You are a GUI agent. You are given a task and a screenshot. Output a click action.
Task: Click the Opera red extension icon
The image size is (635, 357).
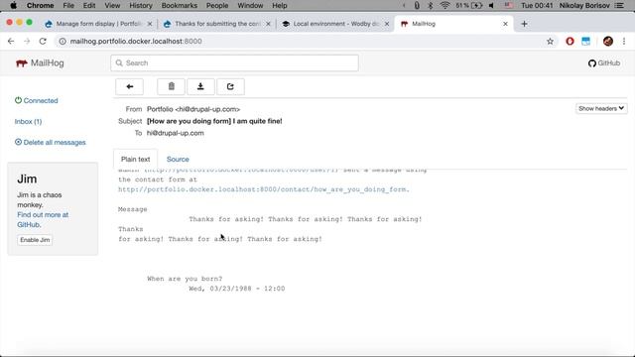(x=570, y=42)
